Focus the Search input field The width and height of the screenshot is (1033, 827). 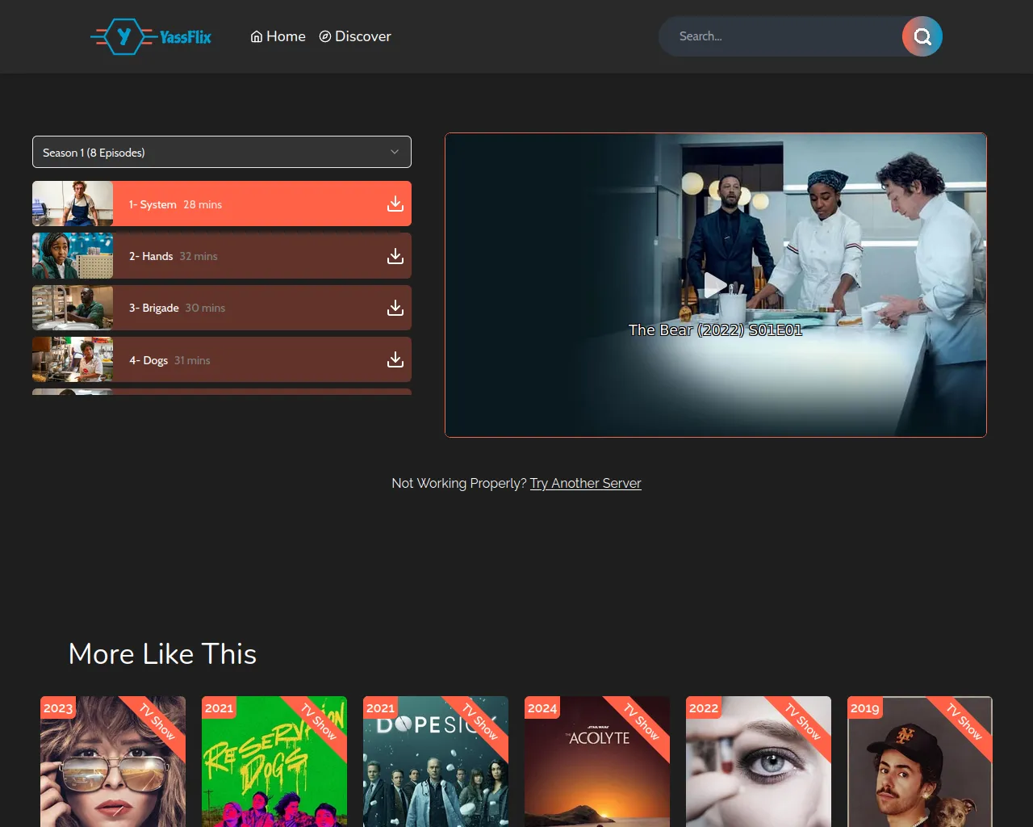coord(779,36)
